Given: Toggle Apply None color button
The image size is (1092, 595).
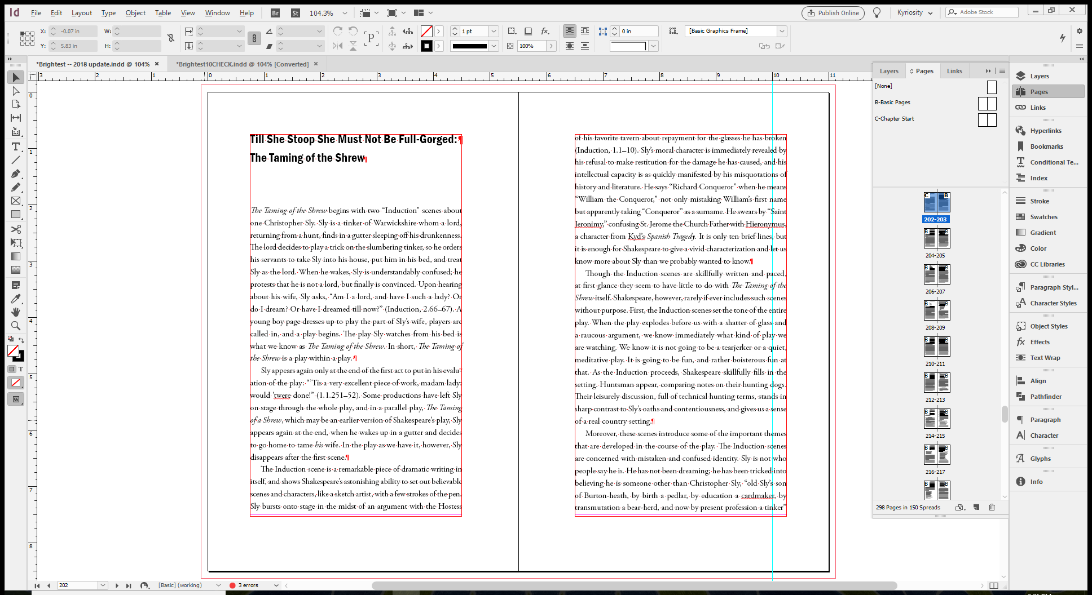Looking at the screenshot, I should tap(16, 383).
